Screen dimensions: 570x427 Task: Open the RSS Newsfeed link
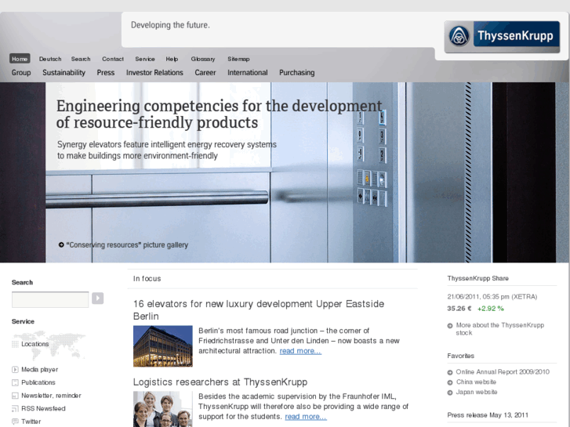click(43, 409)
